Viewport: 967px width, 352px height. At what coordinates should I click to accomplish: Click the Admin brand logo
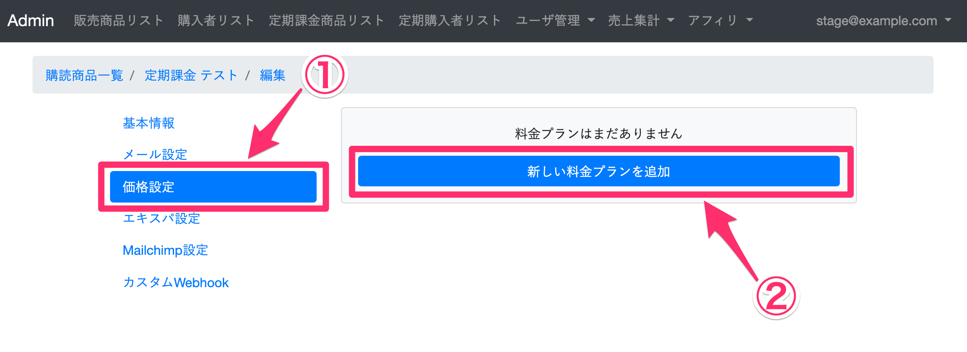pos(31,21)
